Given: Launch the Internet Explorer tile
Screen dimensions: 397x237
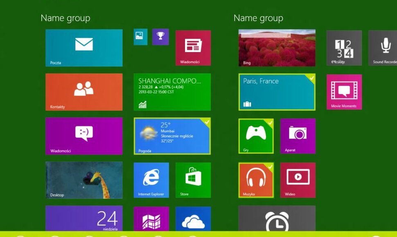Looking at the screenshot, I should 151,180.
